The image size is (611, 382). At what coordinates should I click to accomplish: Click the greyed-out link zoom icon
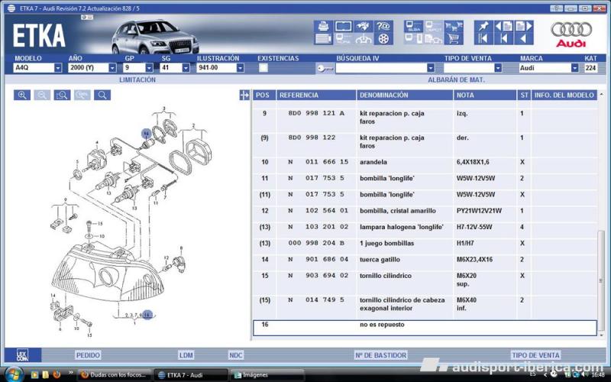coord(82,95)
